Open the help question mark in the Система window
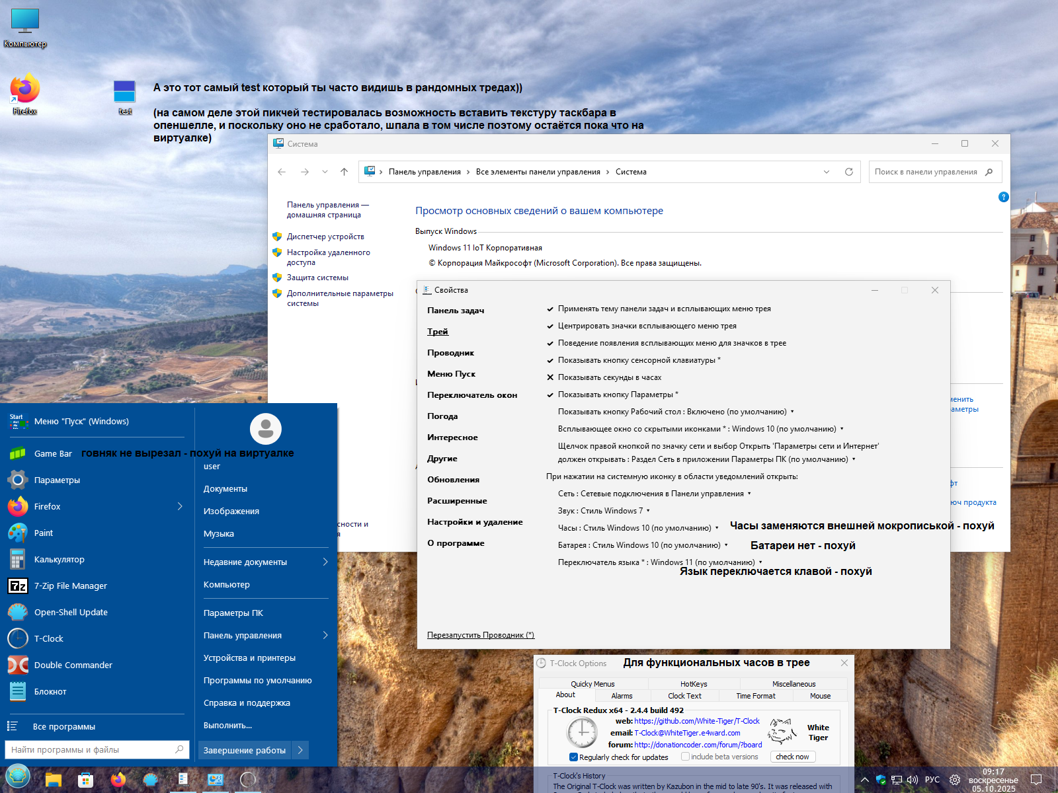1058x793 pixels. (1003, 197)
